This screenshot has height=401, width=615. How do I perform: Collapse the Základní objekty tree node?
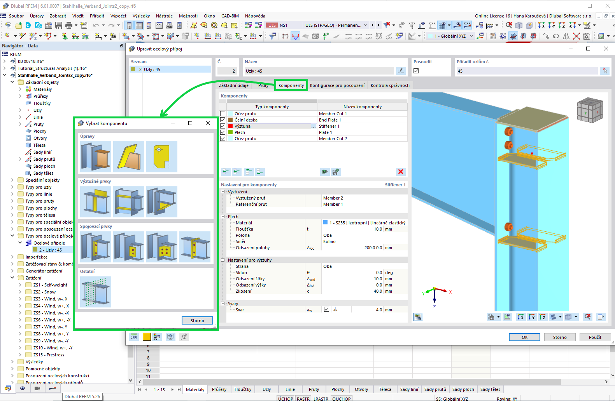[12, 82]
